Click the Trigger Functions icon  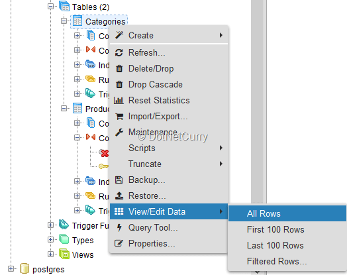click(64, 225)
